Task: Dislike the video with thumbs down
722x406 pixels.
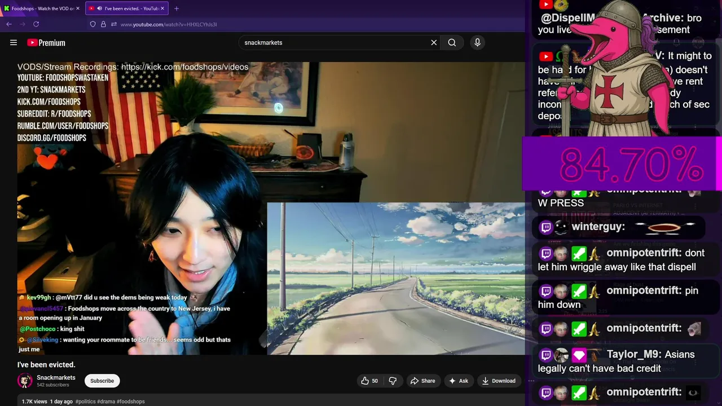Action: (x=393, y=381)
